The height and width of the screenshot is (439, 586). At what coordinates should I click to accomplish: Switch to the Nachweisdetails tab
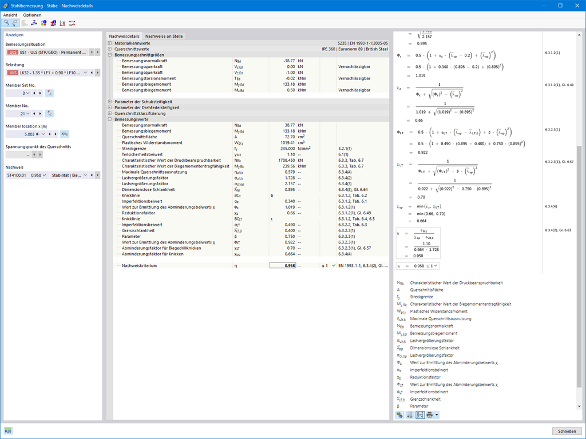tap(124, 36)
